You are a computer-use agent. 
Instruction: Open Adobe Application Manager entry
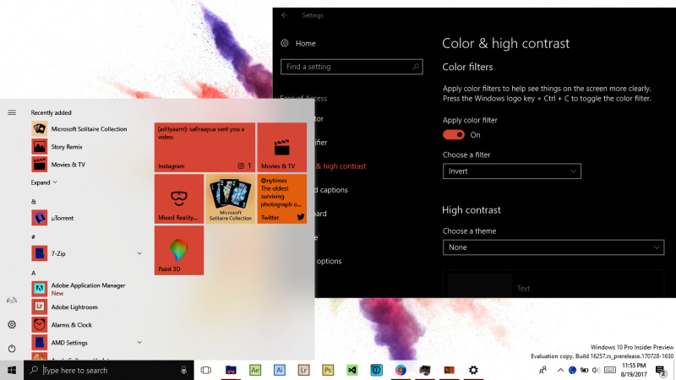[79, 289]
